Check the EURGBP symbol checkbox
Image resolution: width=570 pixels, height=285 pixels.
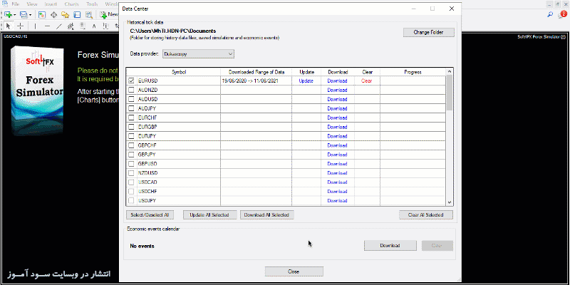click(x=131, y=127)
